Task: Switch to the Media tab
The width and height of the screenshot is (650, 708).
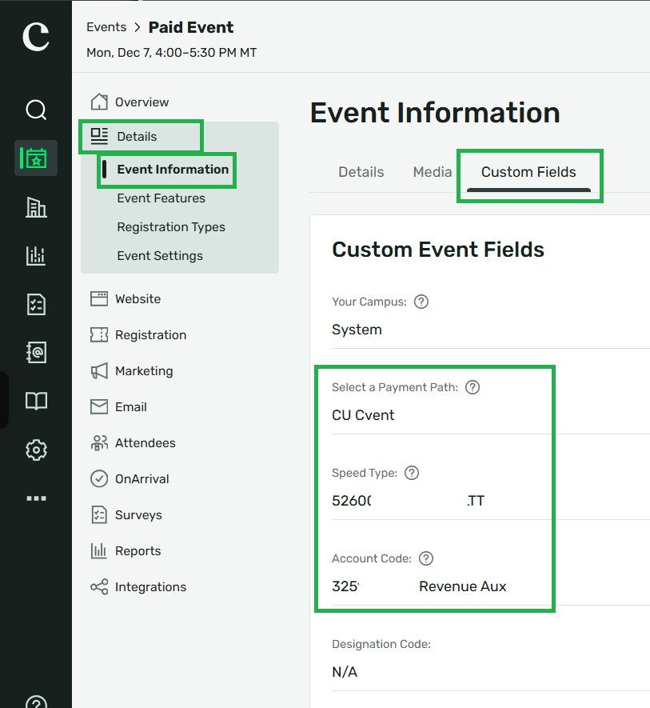Action: pos(433,172)
